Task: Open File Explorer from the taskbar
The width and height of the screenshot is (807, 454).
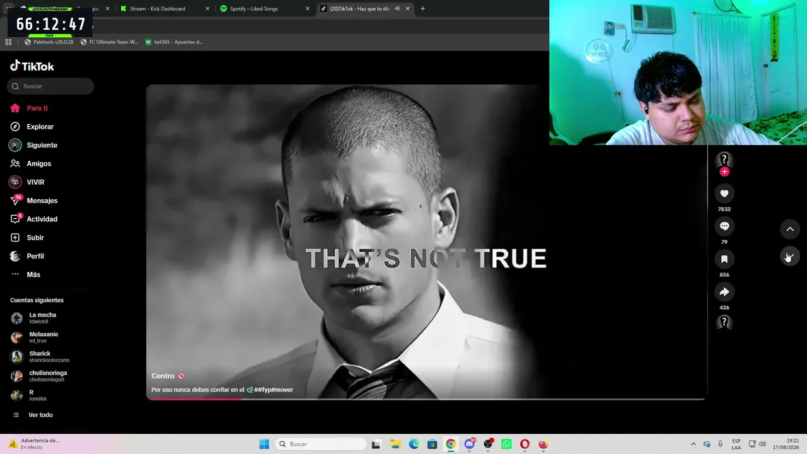Action: click(395, 444)
